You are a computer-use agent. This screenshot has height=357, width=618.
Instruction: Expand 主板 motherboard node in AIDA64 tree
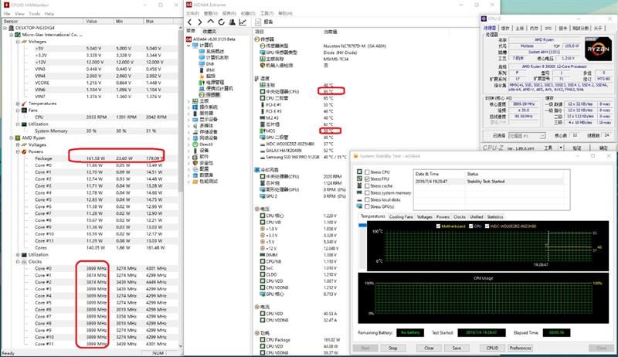[x=188, y=101]
